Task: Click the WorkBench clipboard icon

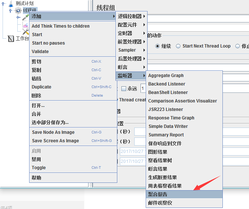Action: 11,39
